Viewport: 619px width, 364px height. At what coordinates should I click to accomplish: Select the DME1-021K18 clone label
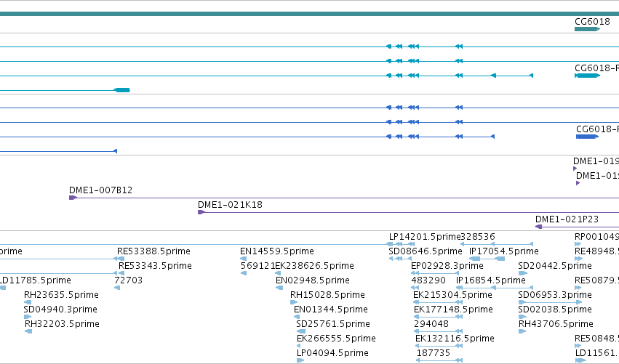tap(230, 205)
